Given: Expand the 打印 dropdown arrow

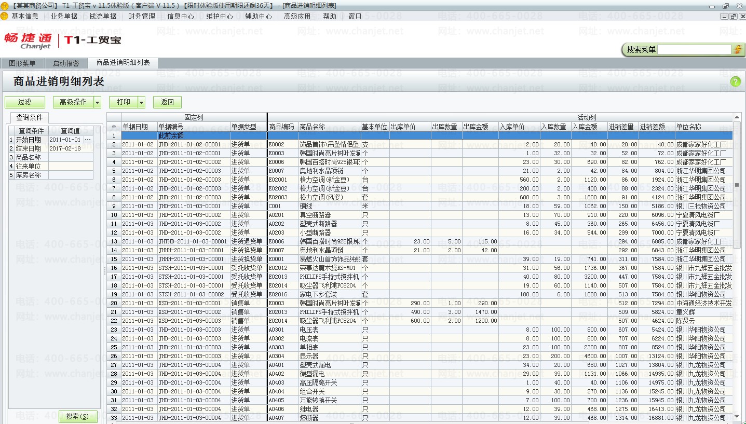Looking at the screenshot, I should click(x=142, y=102).
